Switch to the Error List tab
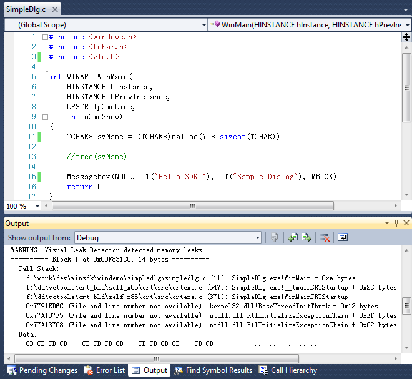Image resolution: width=412 pixels, height=379 pixels. [x=104, y=370]
